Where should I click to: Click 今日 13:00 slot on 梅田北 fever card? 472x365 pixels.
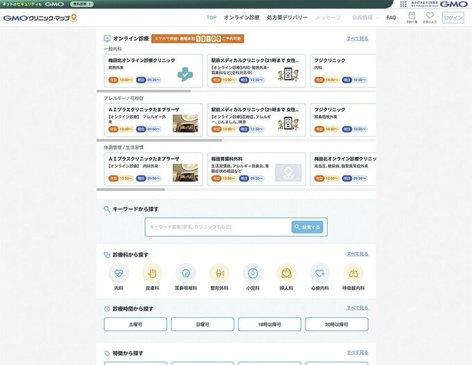click(121, 80)
